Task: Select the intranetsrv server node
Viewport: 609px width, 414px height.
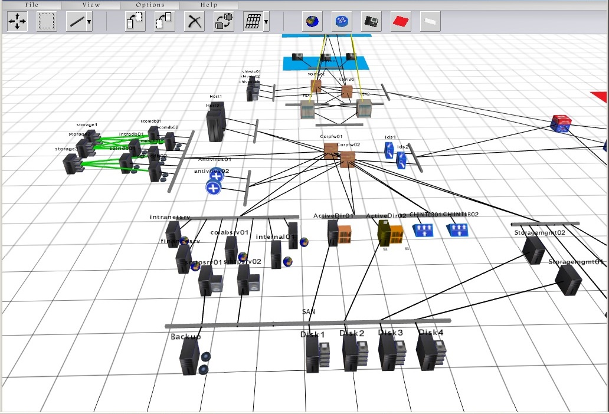Action: pos(173,234)
